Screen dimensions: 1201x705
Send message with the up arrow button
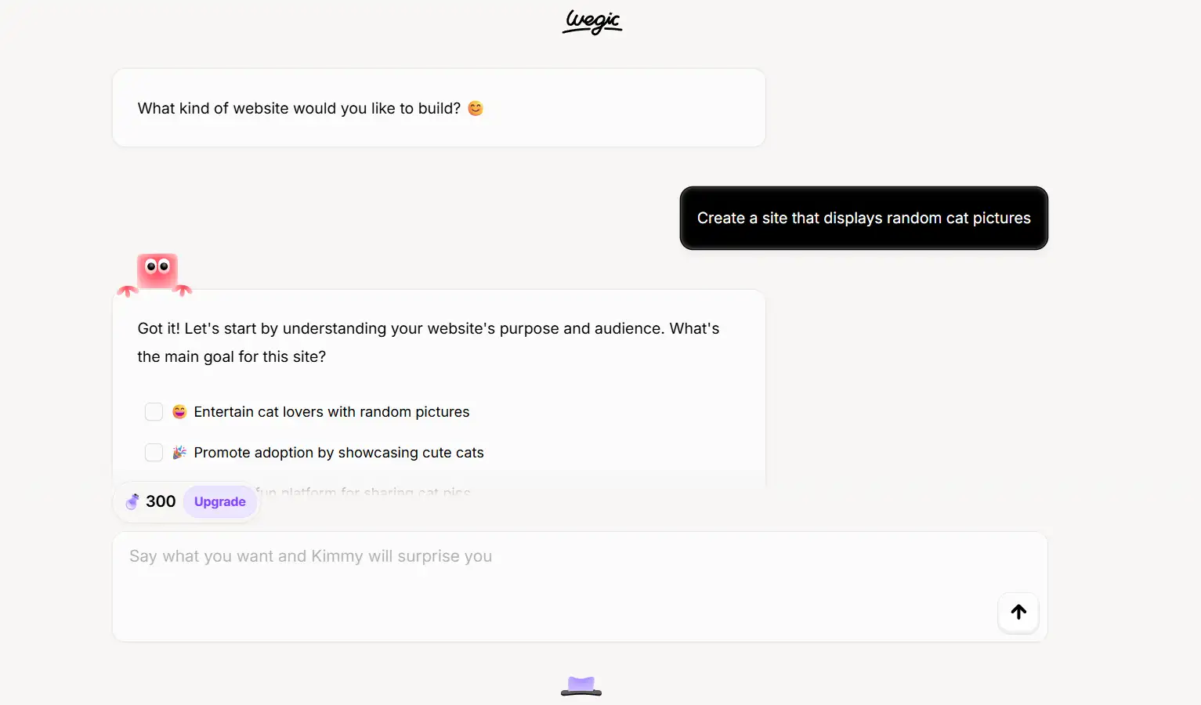point(1018,612)
